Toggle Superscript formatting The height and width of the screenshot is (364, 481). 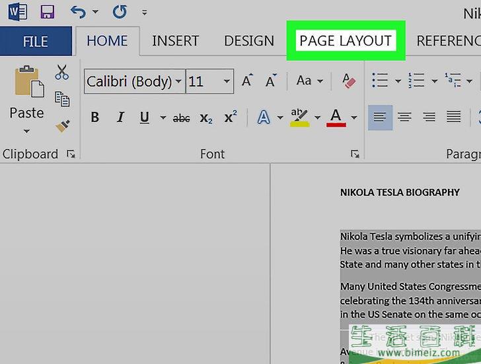click(x=231, y=116)
